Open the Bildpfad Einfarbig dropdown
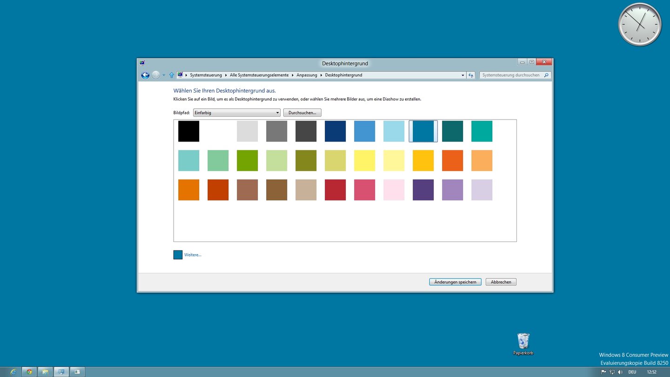This screenshot has height=377, width=670. coord(237,113)
